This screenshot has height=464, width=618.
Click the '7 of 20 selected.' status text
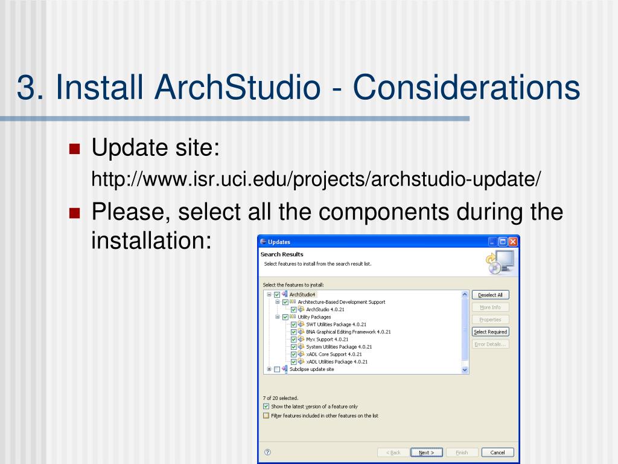pos(281,398)
